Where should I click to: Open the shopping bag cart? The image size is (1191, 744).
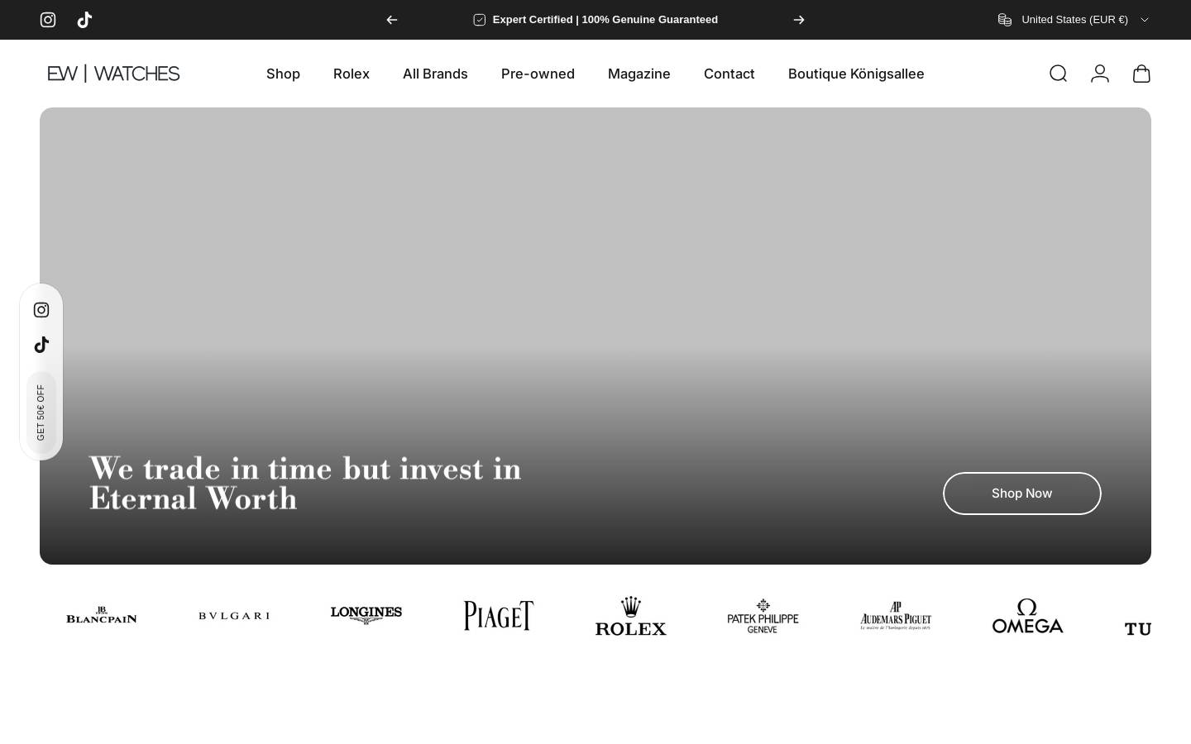point(1141,74)
